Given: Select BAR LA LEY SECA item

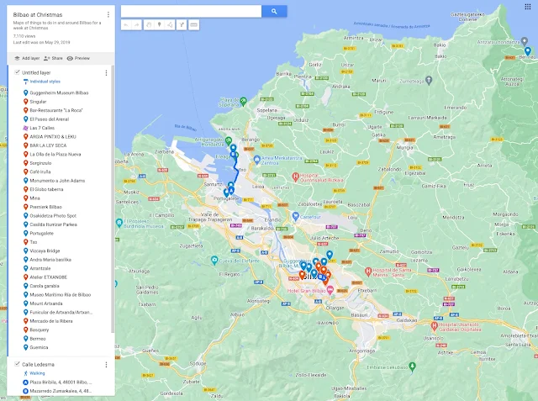Looking at the screenshot, I should click(x=48, y=145).
